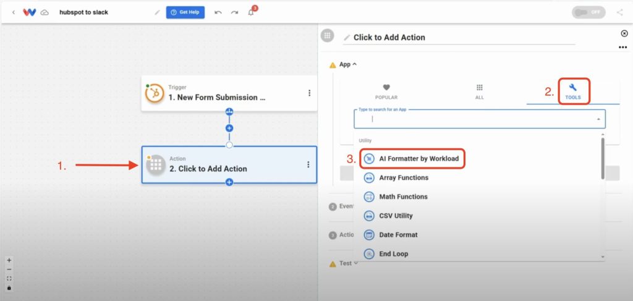Close the app search dropdown arrow
The height and width of the screenshot is (301, 633).
click(x=598, y=119)
